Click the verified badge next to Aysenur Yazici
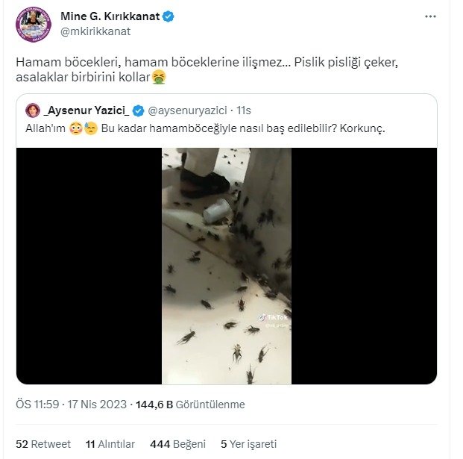463x459 pixels. click(138, 111)
